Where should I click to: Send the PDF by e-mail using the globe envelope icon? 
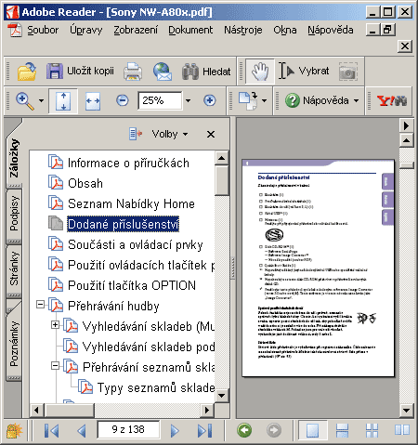coord(163,72)
